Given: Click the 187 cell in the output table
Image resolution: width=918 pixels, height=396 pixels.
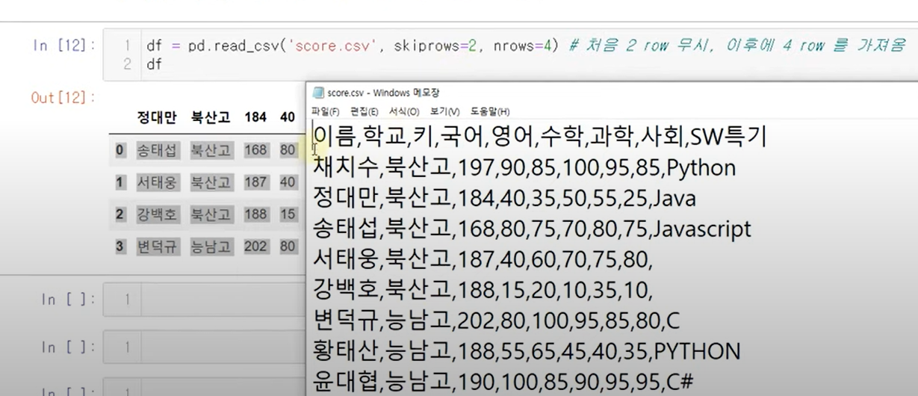Looking at the screenshot, I should 255,182.
